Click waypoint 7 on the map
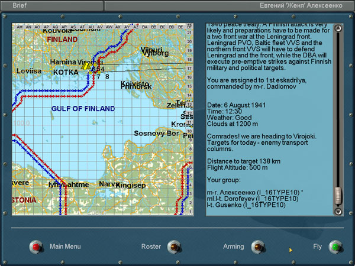The width and height of the screenshot is (355, 266). 99,76
